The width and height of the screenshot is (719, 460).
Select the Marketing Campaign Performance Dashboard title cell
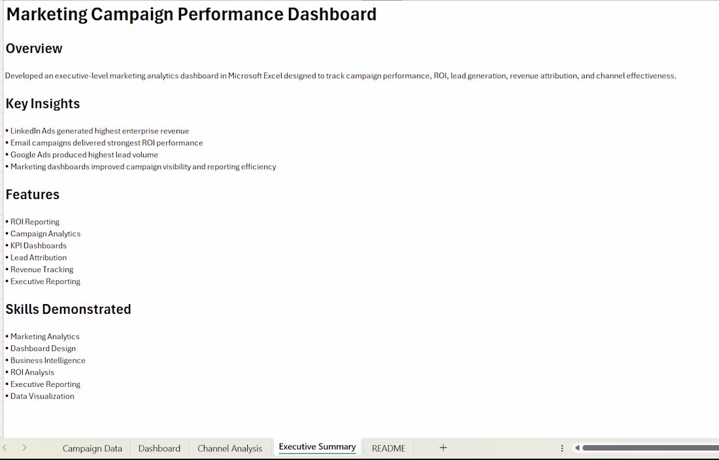click(192, 14)
